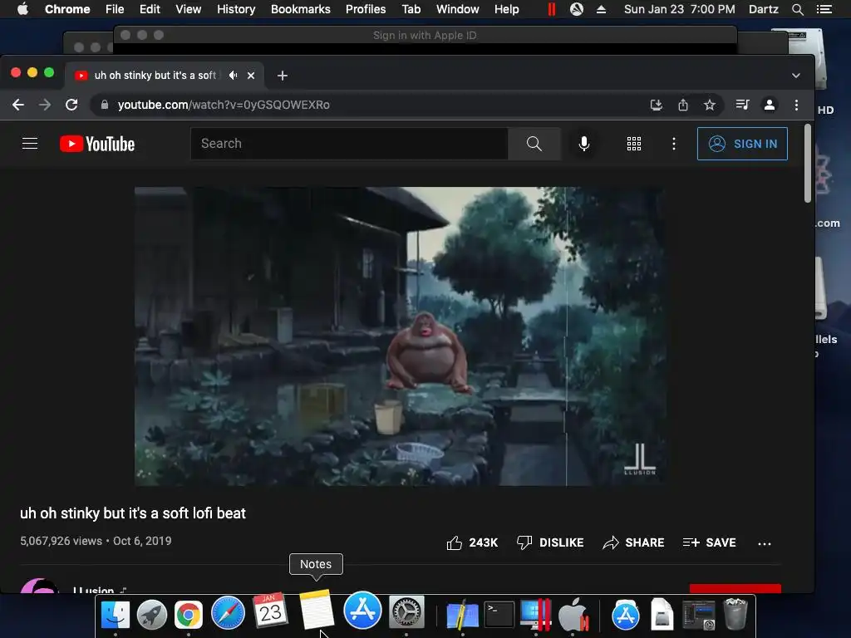
Task: Click the 5,067,926 views text
Action: click(61, 541)
